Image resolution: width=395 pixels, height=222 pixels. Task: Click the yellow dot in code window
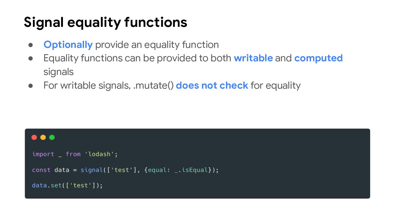[43, 137]
